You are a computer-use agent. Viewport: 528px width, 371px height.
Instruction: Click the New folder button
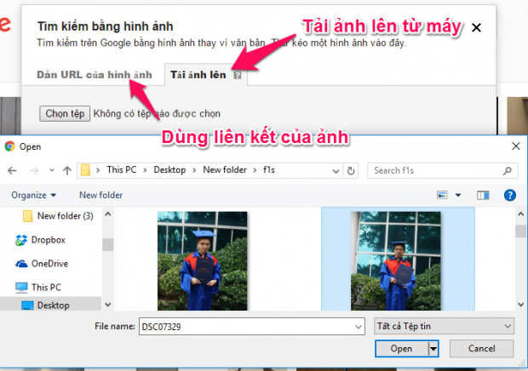[100, 195]
